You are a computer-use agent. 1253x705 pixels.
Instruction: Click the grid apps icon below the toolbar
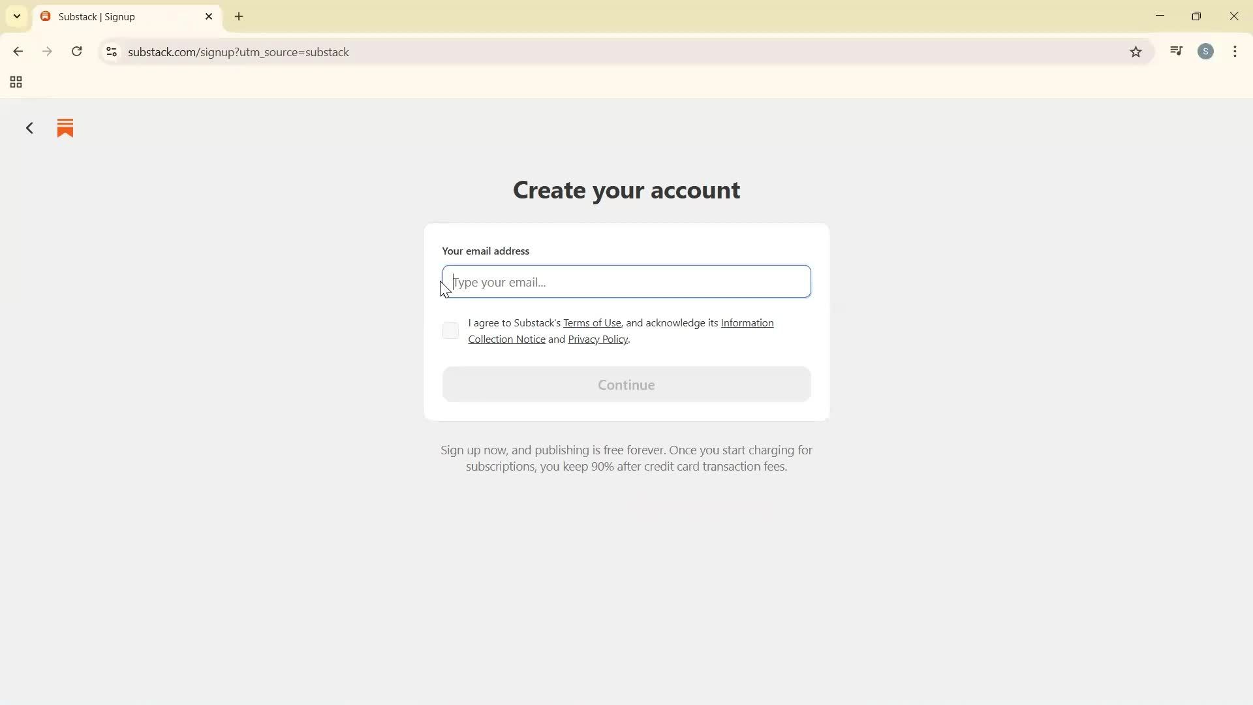point(15,82)
